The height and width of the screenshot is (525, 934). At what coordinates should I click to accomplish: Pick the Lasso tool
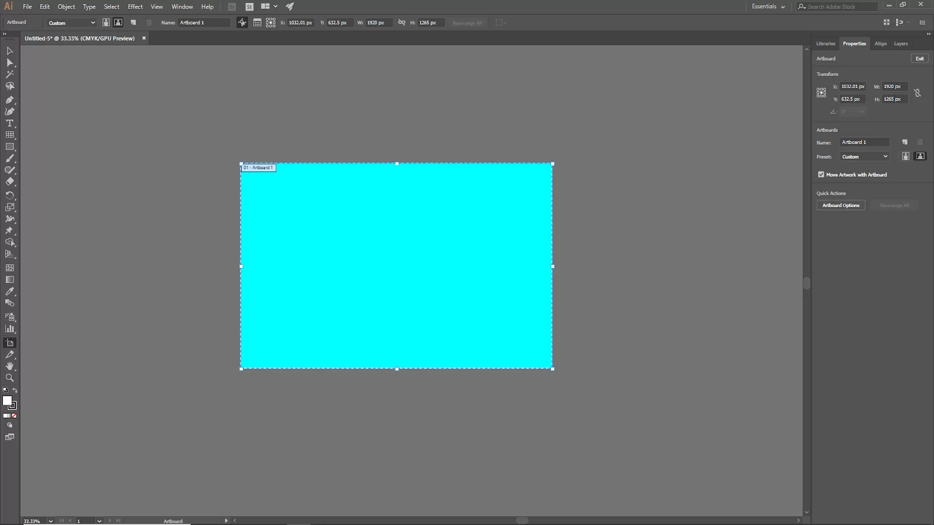pos(9,86)
